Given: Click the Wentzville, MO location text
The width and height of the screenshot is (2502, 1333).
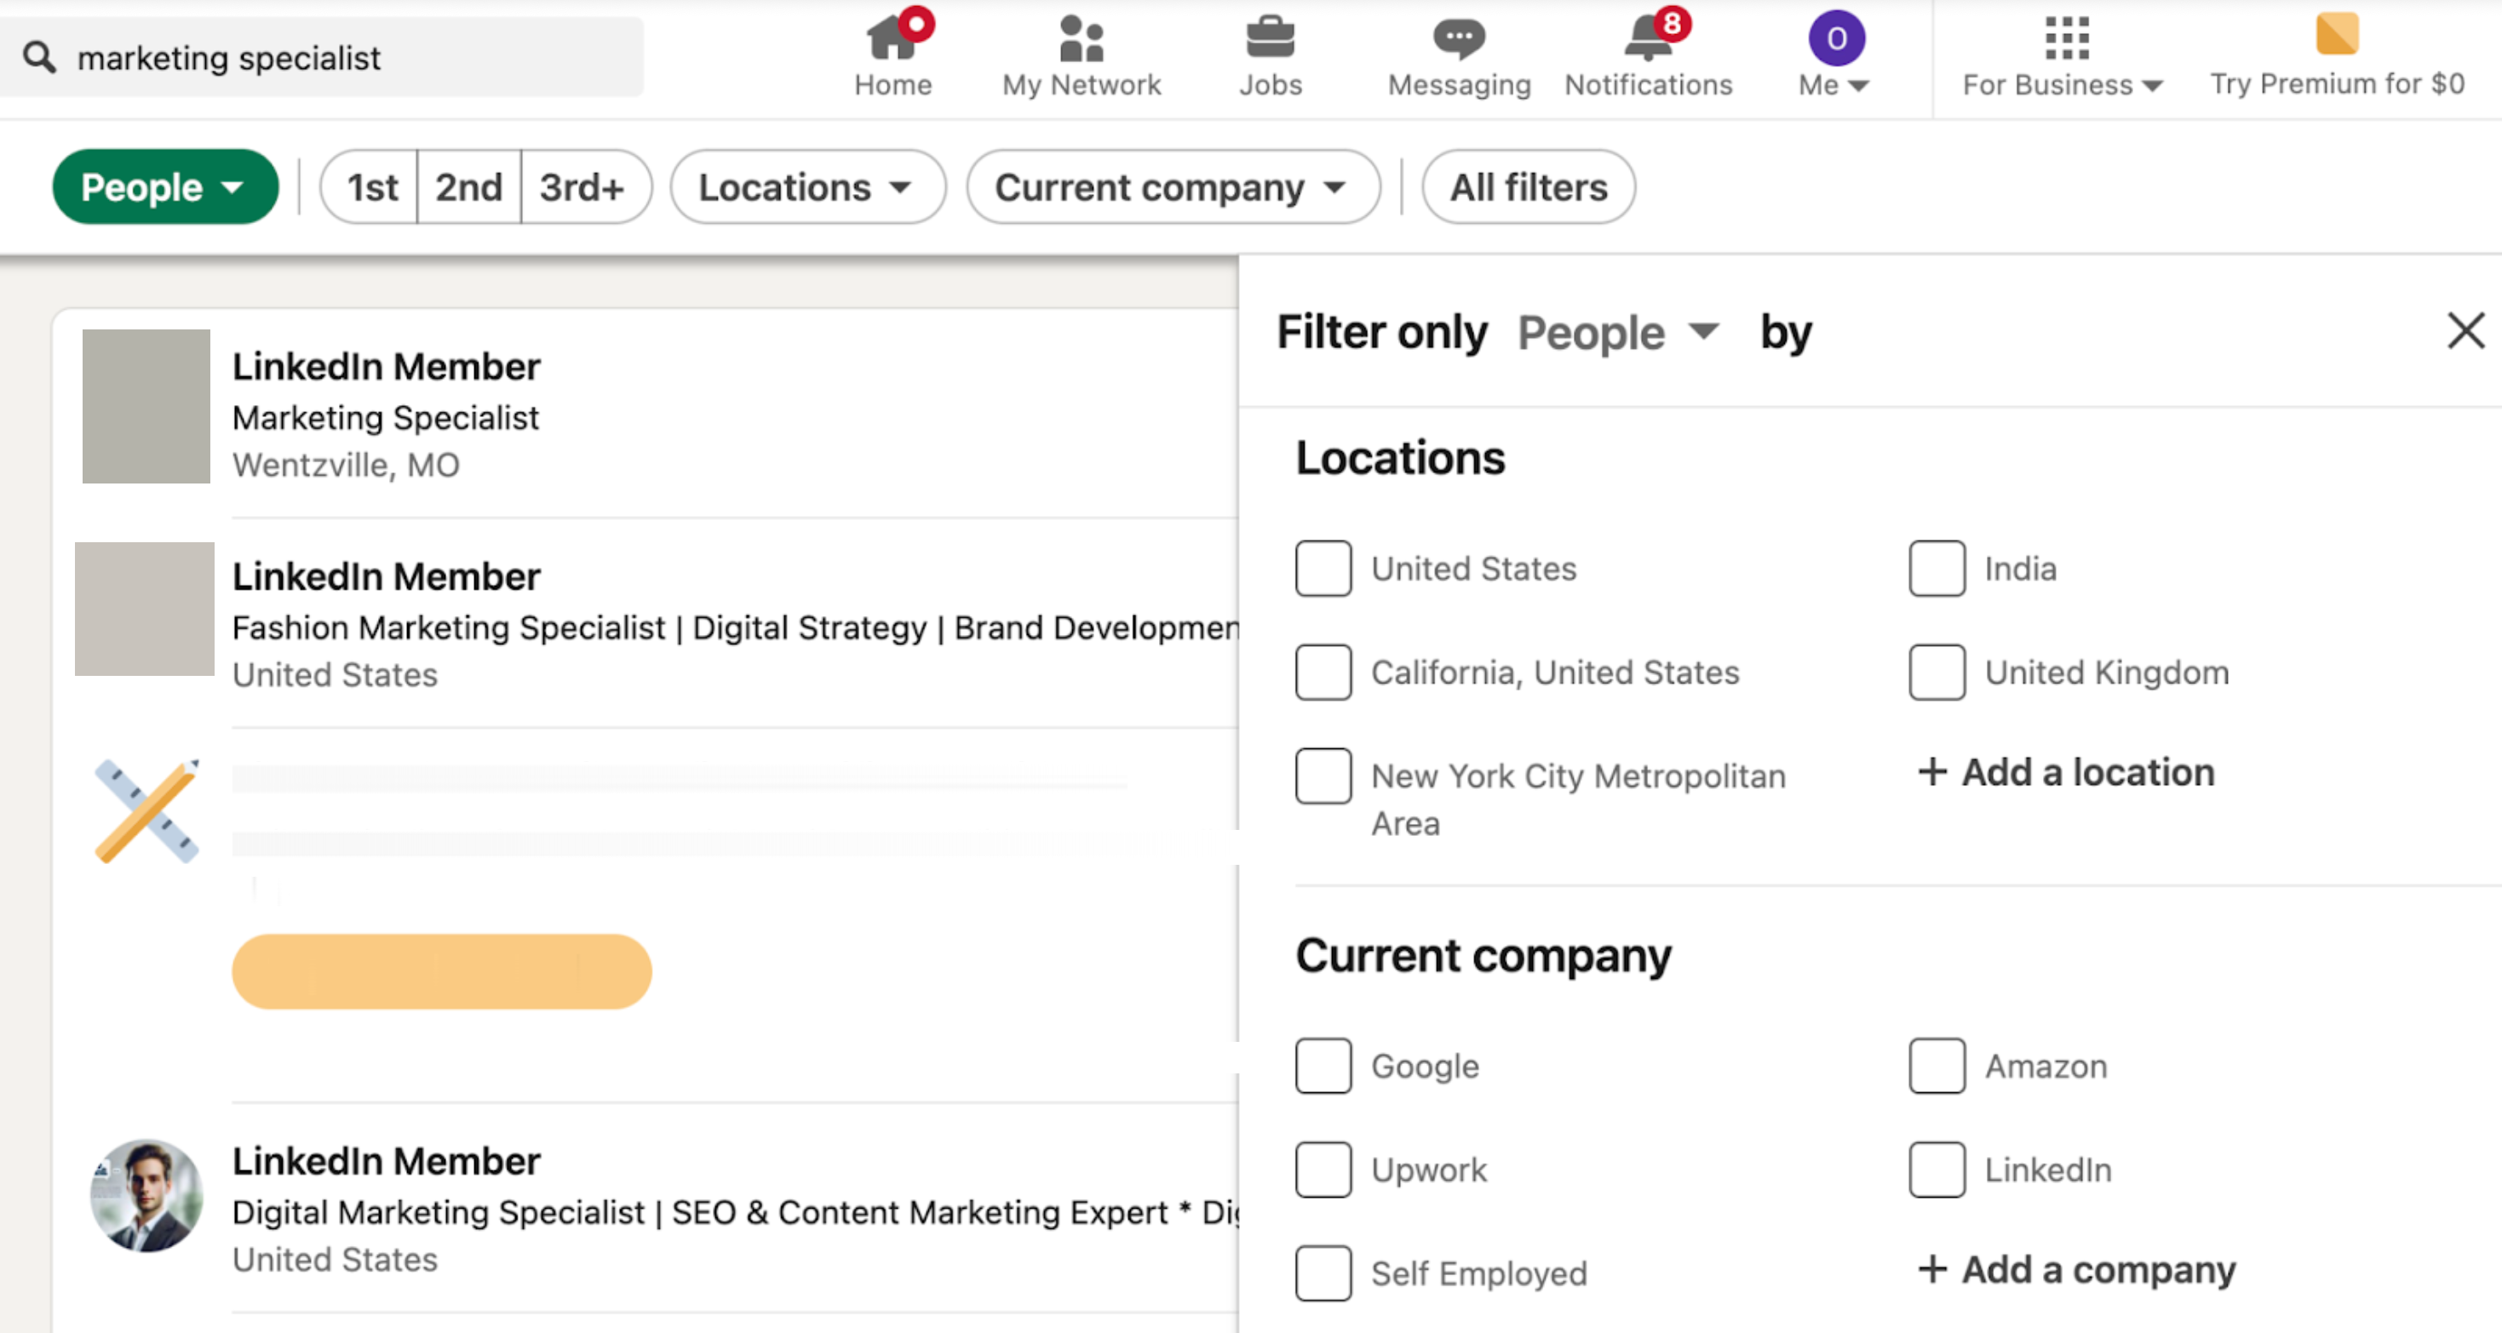Looking at the screenshot, I should tap(346, 465).
